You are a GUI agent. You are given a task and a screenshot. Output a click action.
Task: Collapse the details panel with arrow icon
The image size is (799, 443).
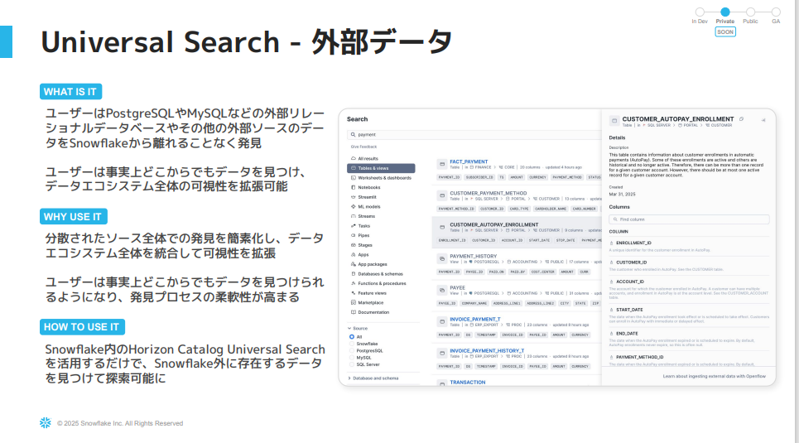tap(763, 120)
